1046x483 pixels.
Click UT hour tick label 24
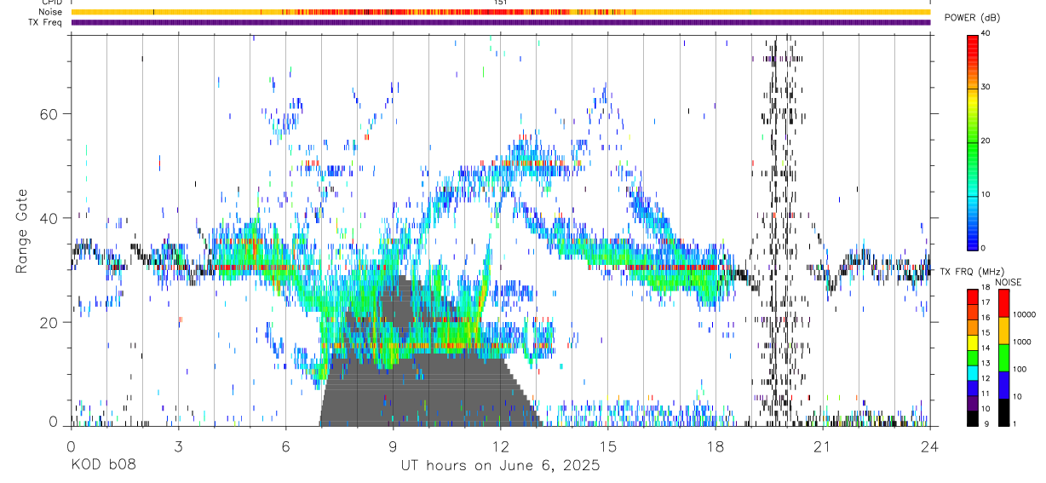930,446
